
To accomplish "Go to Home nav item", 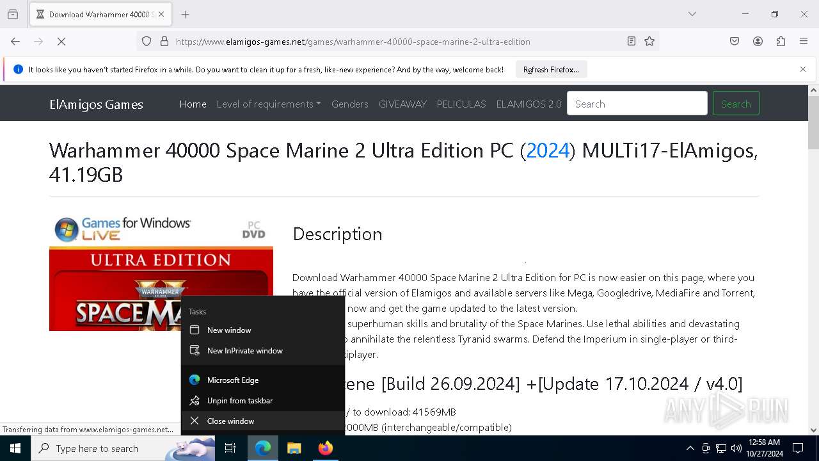I will click(193, 104).
